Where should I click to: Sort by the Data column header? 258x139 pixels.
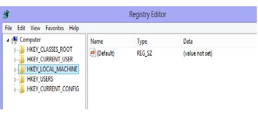click(219, 41)
